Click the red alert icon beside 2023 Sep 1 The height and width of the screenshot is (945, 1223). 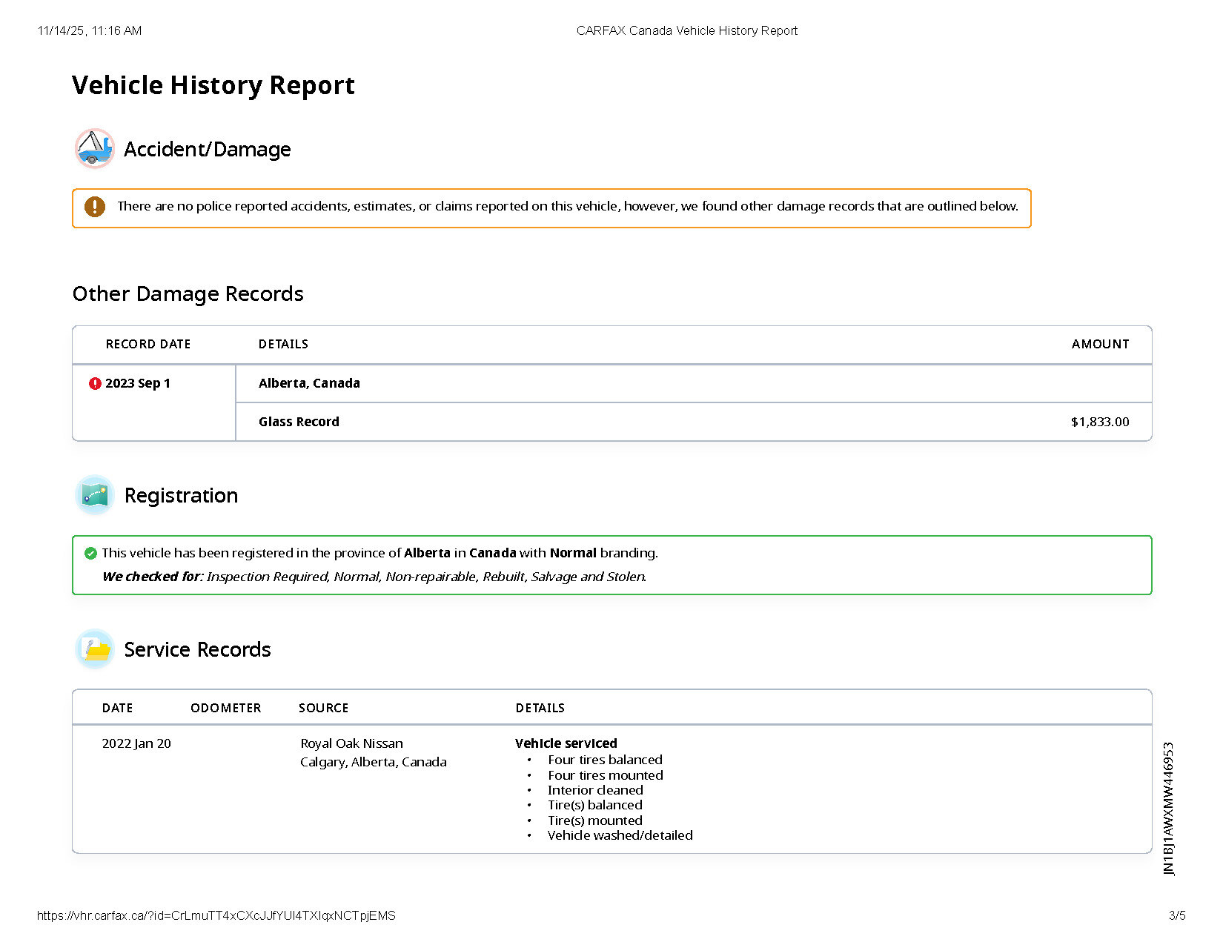click(95, 383)
